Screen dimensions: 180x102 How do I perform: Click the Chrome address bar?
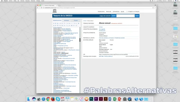coord(98,8)
